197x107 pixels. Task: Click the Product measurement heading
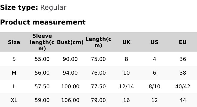click(43, 22)
